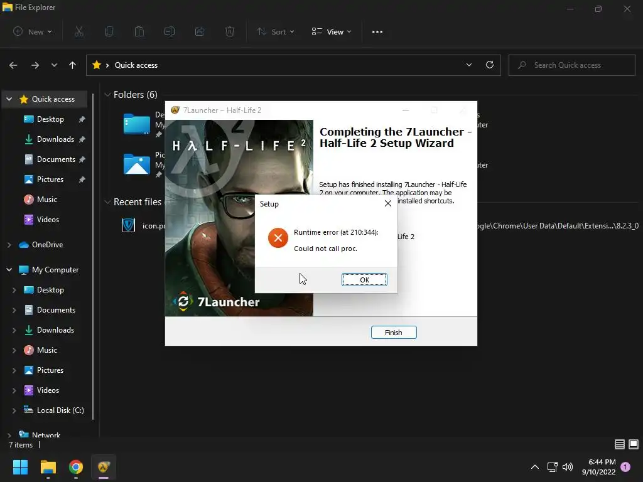Screen dimensions: 643x482
Task: Open File Explorer from taskbar
Action: (x=48, y=467)
